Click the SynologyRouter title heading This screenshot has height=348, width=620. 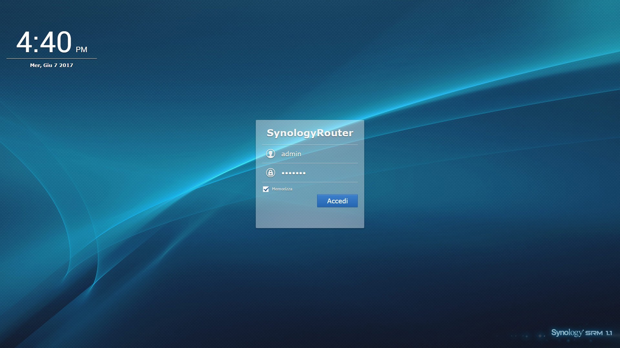click(x=310, y=133)
